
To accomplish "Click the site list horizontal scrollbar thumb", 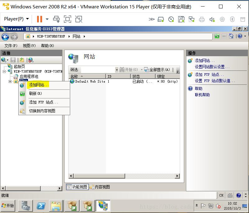I will coord(99,176).
